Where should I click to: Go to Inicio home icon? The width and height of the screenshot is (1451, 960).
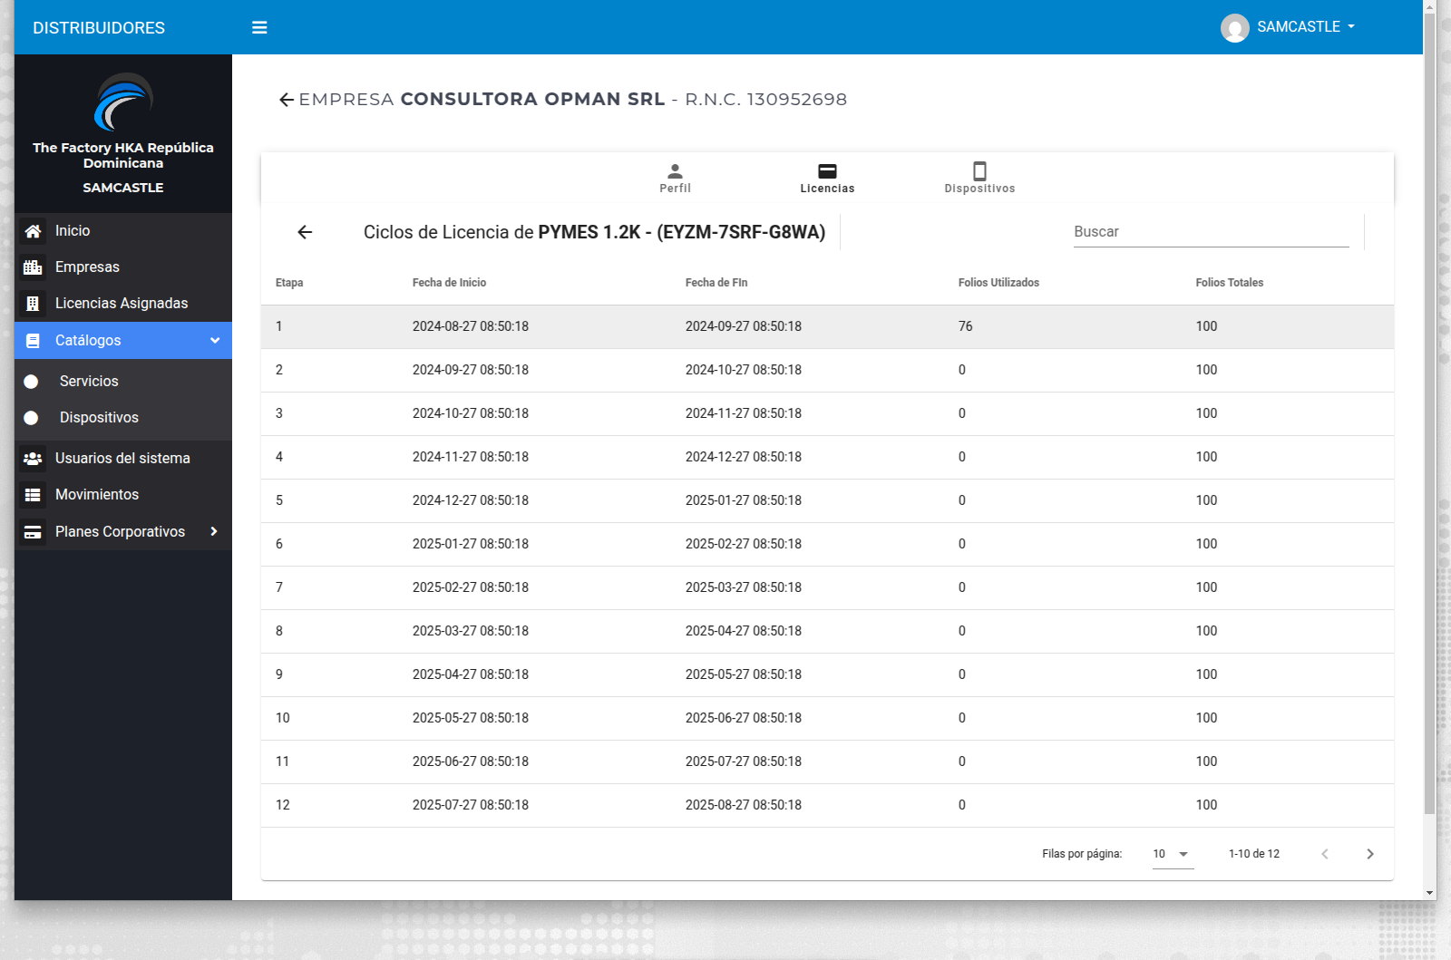[33, 231]
